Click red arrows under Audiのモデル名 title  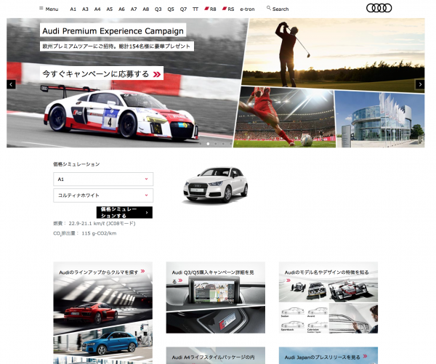[x=288, y=280]
